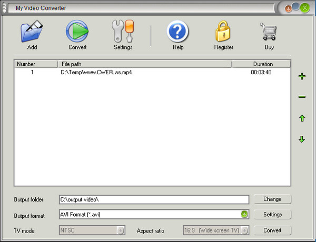Click the Change output folder button
Image resolution: width=316 pixels, height=242 pixels.
coord(272,199)
